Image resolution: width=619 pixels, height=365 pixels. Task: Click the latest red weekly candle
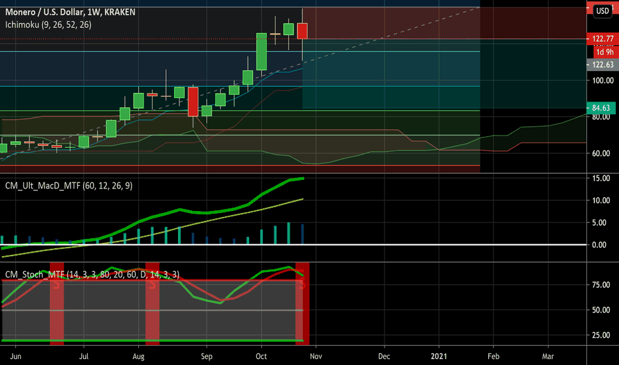302,31
